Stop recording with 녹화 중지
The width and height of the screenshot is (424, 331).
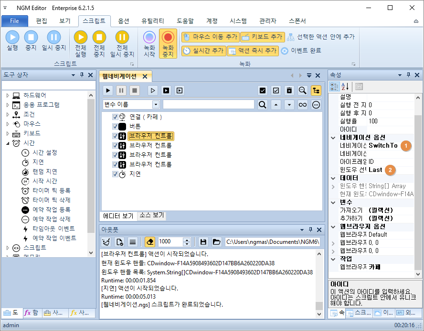pos(168,44)
